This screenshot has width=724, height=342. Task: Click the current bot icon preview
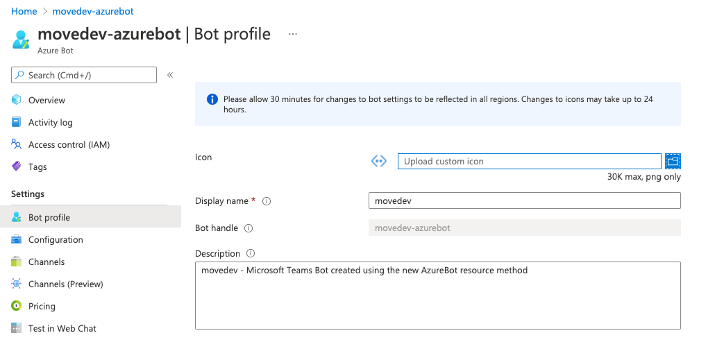379,161
